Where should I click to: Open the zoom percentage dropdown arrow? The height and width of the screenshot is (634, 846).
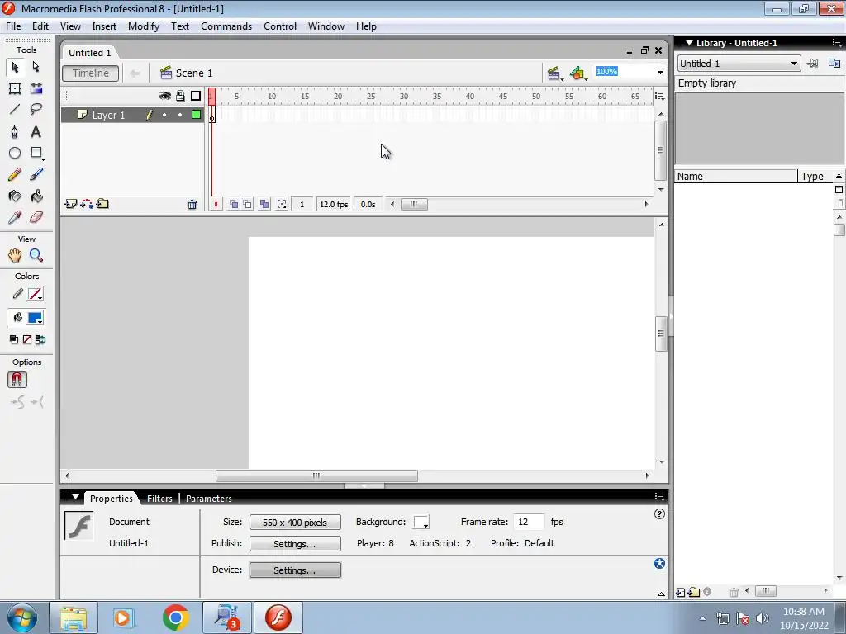[660, 73]
